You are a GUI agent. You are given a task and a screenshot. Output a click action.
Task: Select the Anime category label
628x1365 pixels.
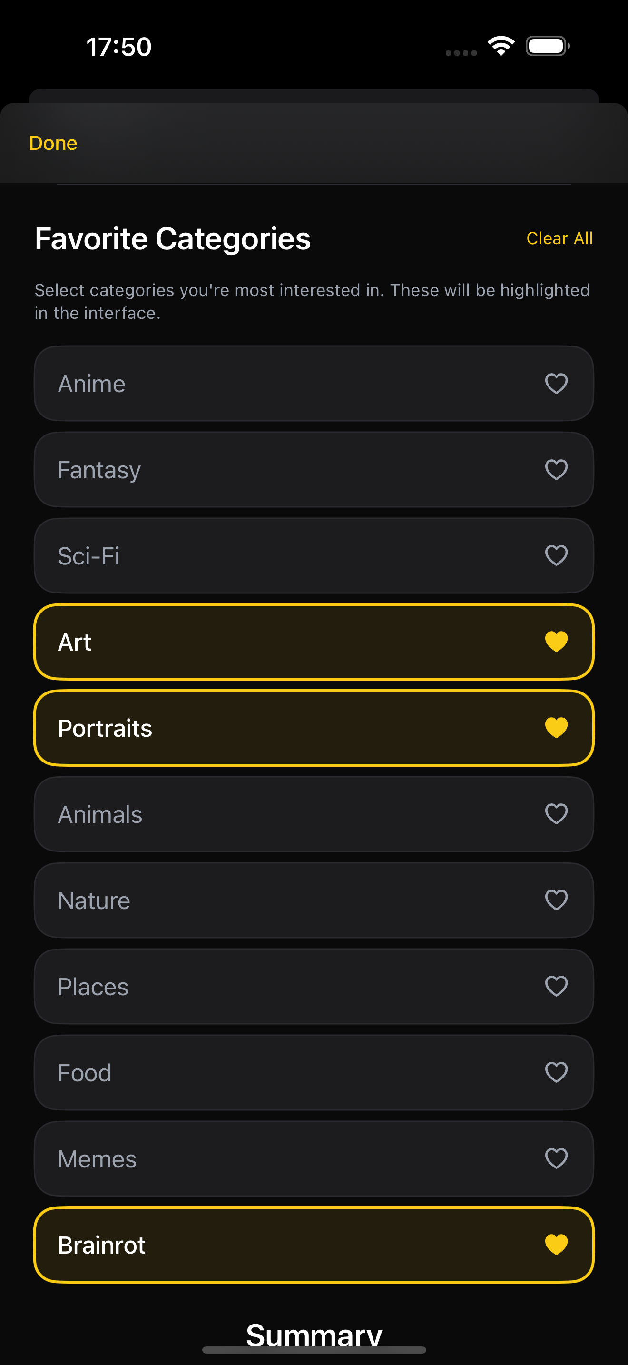tap(92, 384)
